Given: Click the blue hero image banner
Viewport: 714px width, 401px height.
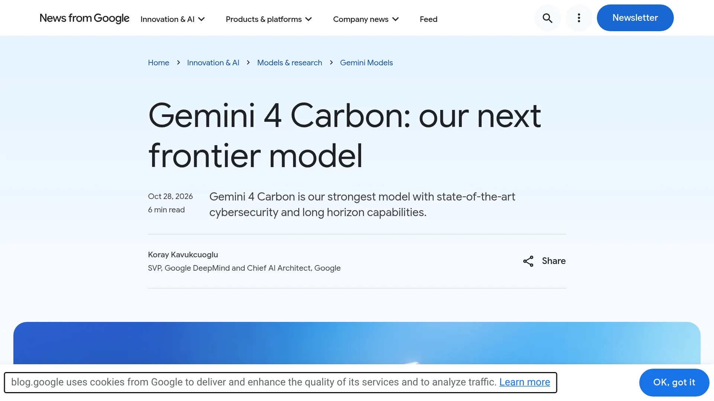Looking at the screenshot, I should 357,343.
